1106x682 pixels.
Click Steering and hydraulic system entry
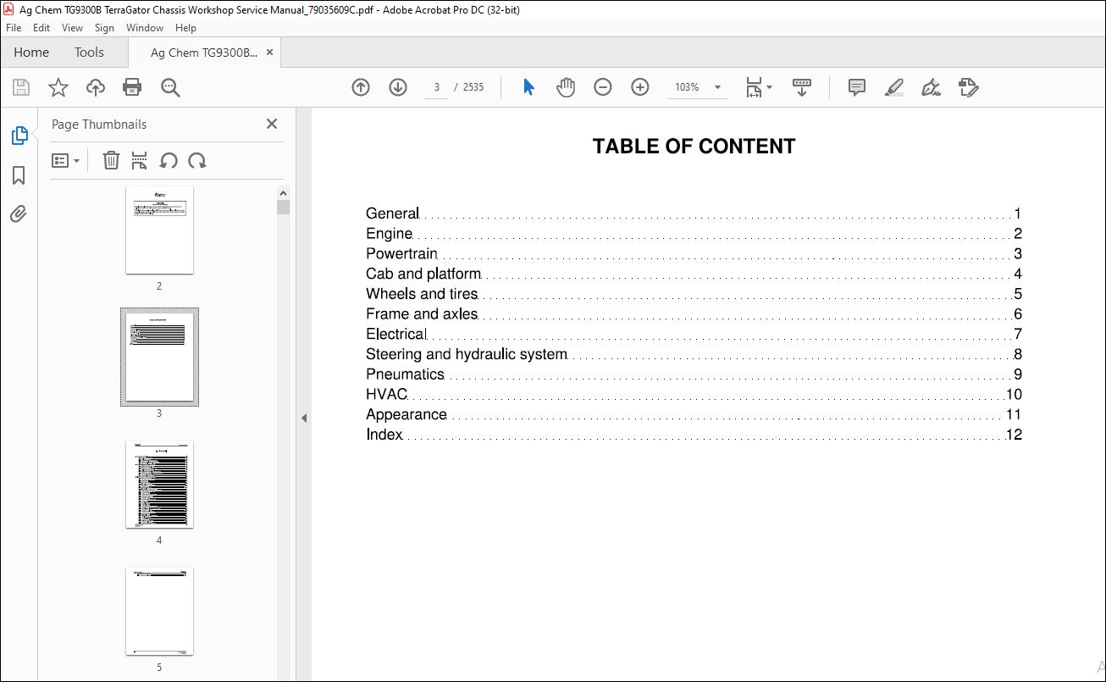coord(694,354)
